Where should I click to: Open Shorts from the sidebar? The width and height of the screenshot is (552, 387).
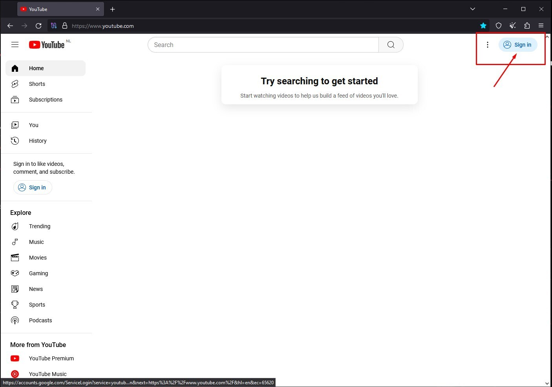pyautogui.click(x=46, y=84)
